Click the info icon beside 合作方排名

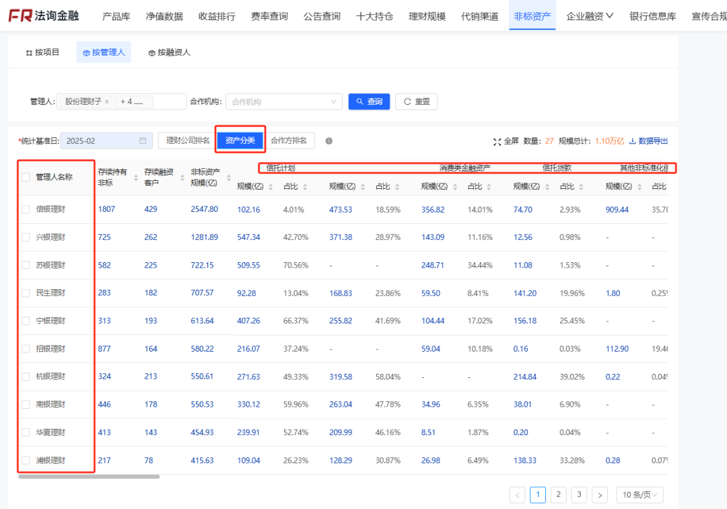click(328, 141)
